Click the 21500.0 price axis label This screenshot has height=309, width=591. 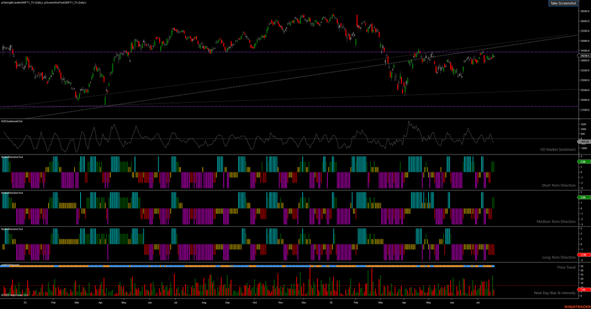584,110
